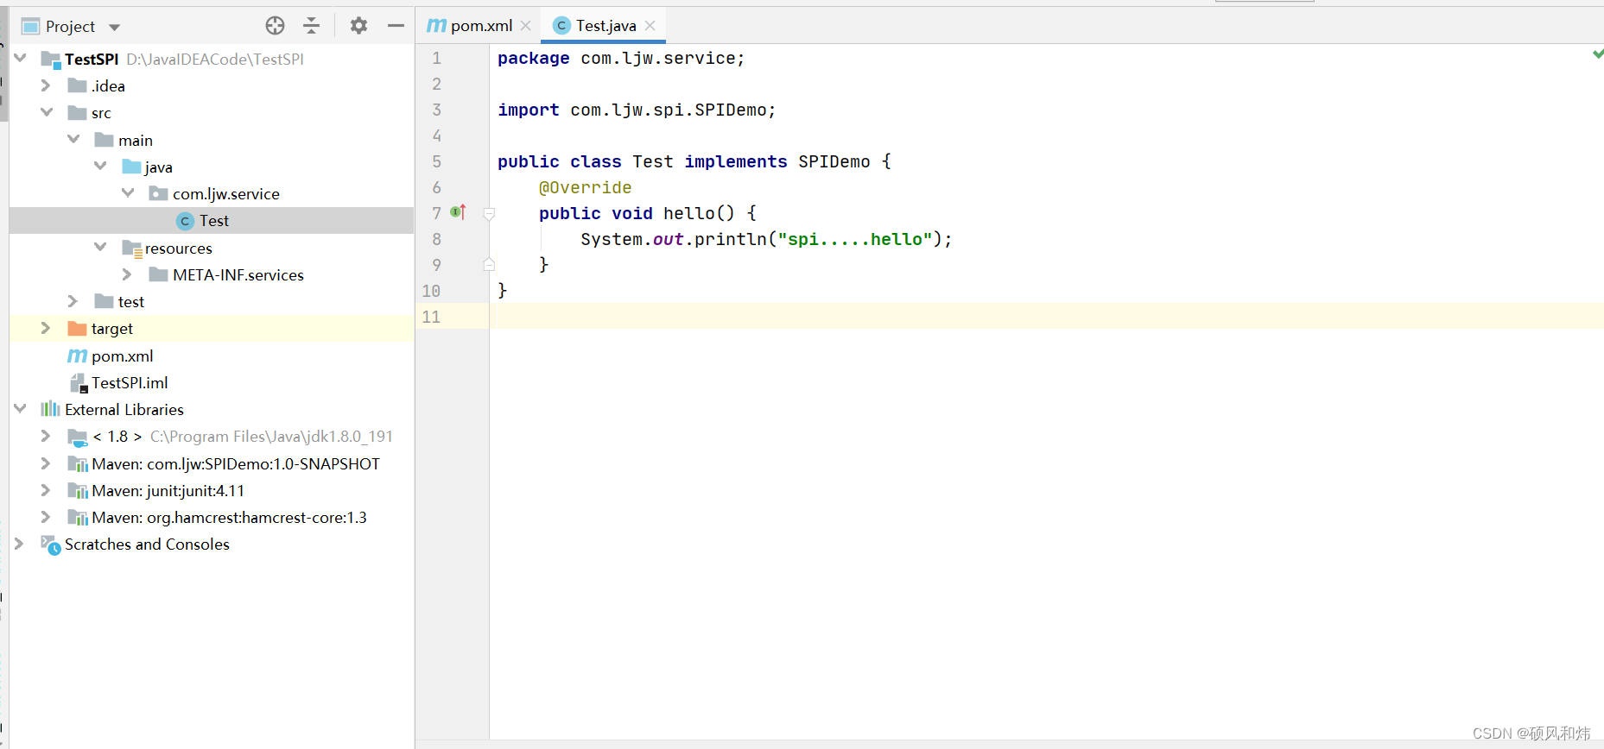The width and height of the screenshot is (1604, 749).
Task: Click the TestSPI.iml file icon
Action: pyautogui.click(x=79, y=382)
